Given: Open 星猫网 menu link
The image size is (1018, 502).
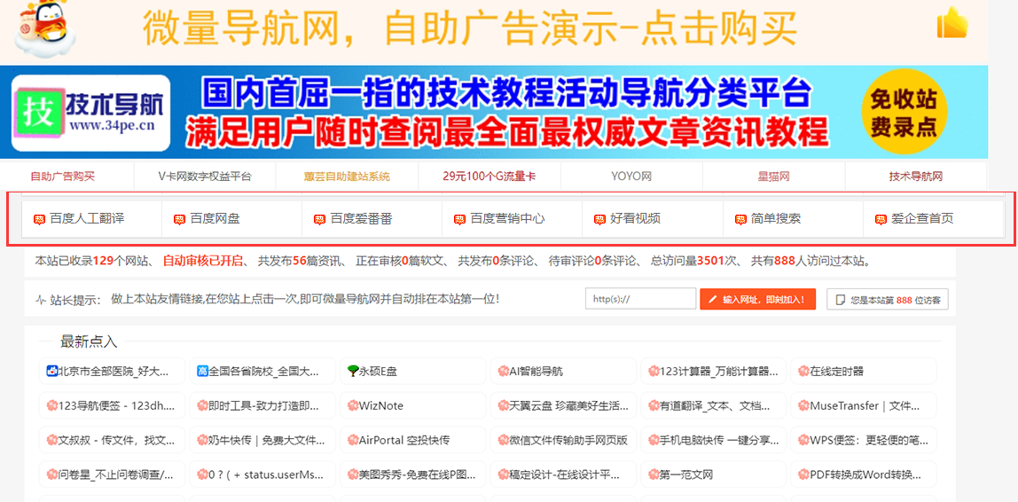Looking at the screenshot, I should [x=773, y=176].
